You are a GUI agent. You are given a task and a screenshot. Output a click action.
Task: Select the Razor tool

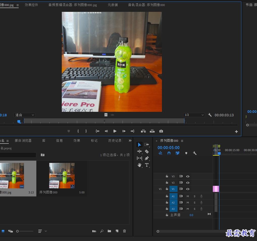(x=147, y=151)
